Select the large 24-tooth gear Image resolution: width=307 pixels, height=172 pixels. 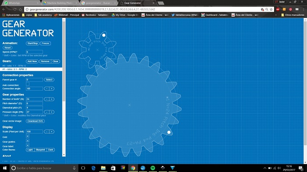coord(129,105)
